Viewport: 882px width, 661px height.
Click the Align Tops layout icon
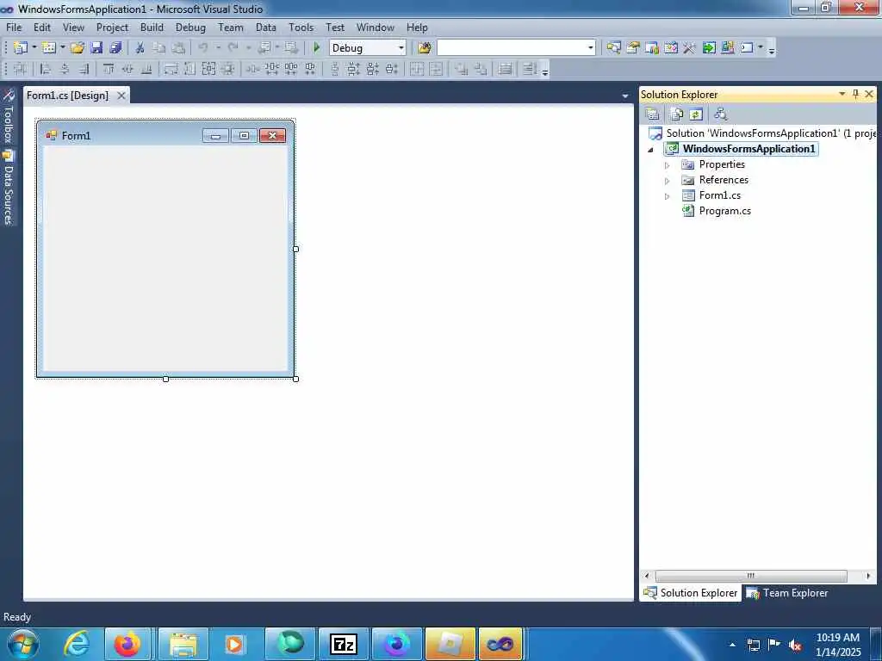pyautogui.click(x=109, y=69)
